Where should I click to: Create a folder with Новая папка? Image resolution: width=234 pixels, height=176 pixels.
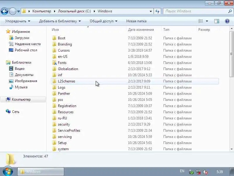(x=136, y=21)
